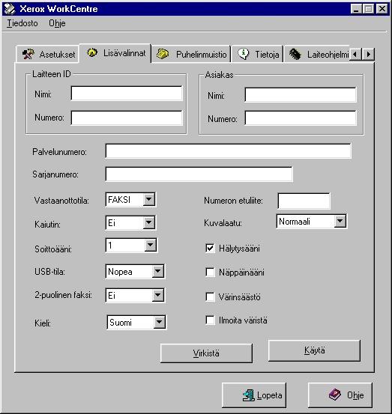Image resolution: width=392 pixels, height=414 pixels.
Task: Focus the Laitteen ID Numero field
Action: [x=127, y=118]
